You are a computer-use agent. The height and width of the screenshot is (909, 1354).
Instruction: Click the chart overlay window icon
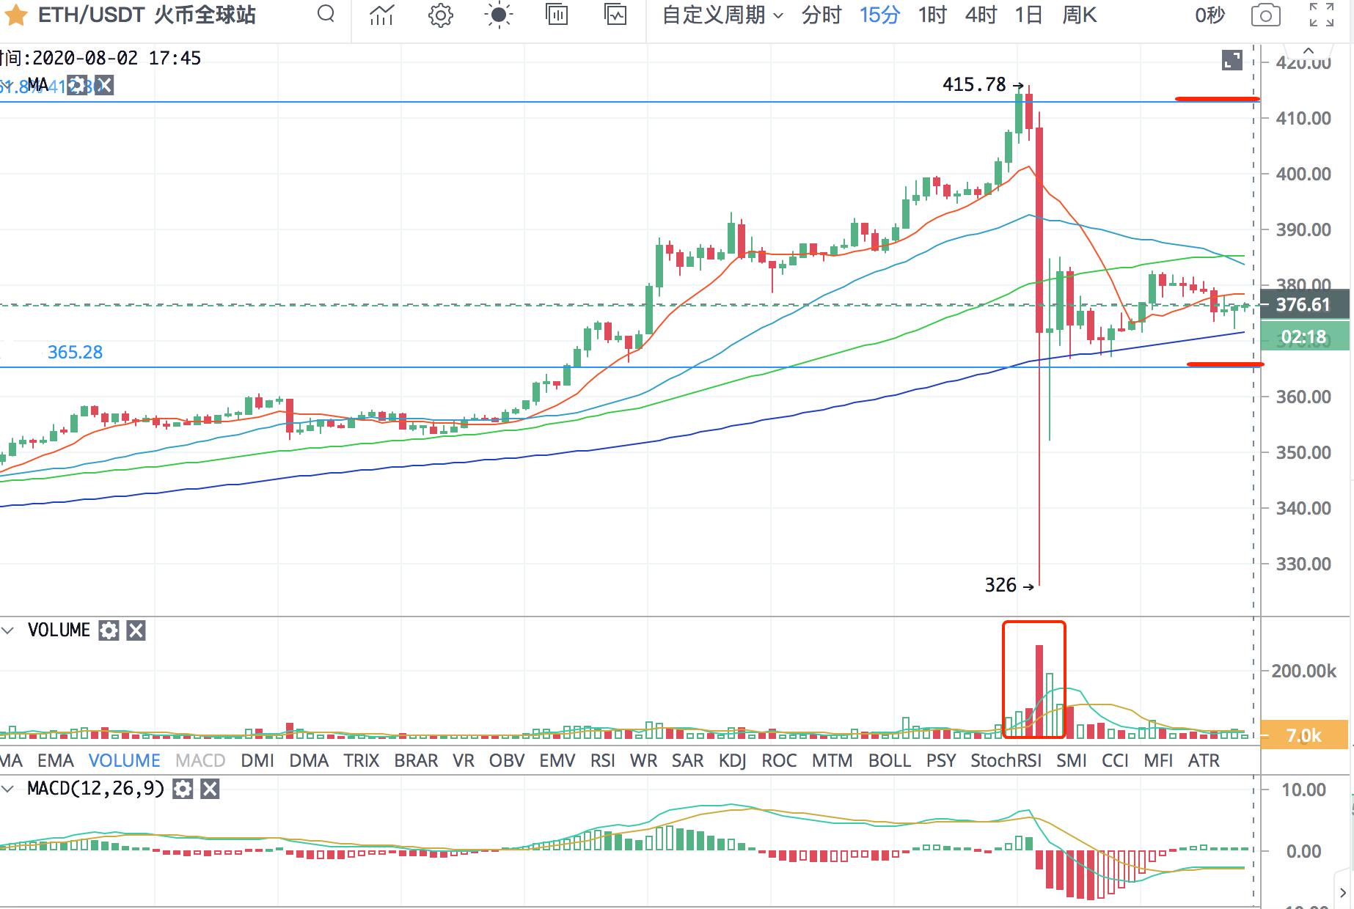click(615, 15)
